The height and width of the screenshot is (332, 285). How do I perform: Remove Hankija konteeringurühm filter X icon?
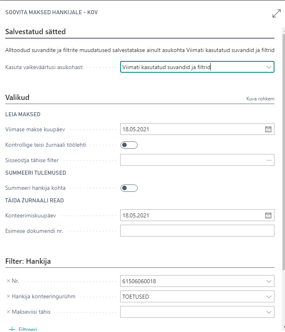coord(9,297)
